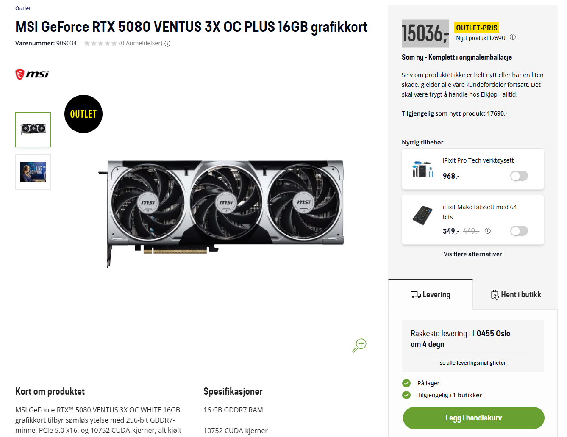Select the Live Shopping thumbnail

(x=33, y=172)
